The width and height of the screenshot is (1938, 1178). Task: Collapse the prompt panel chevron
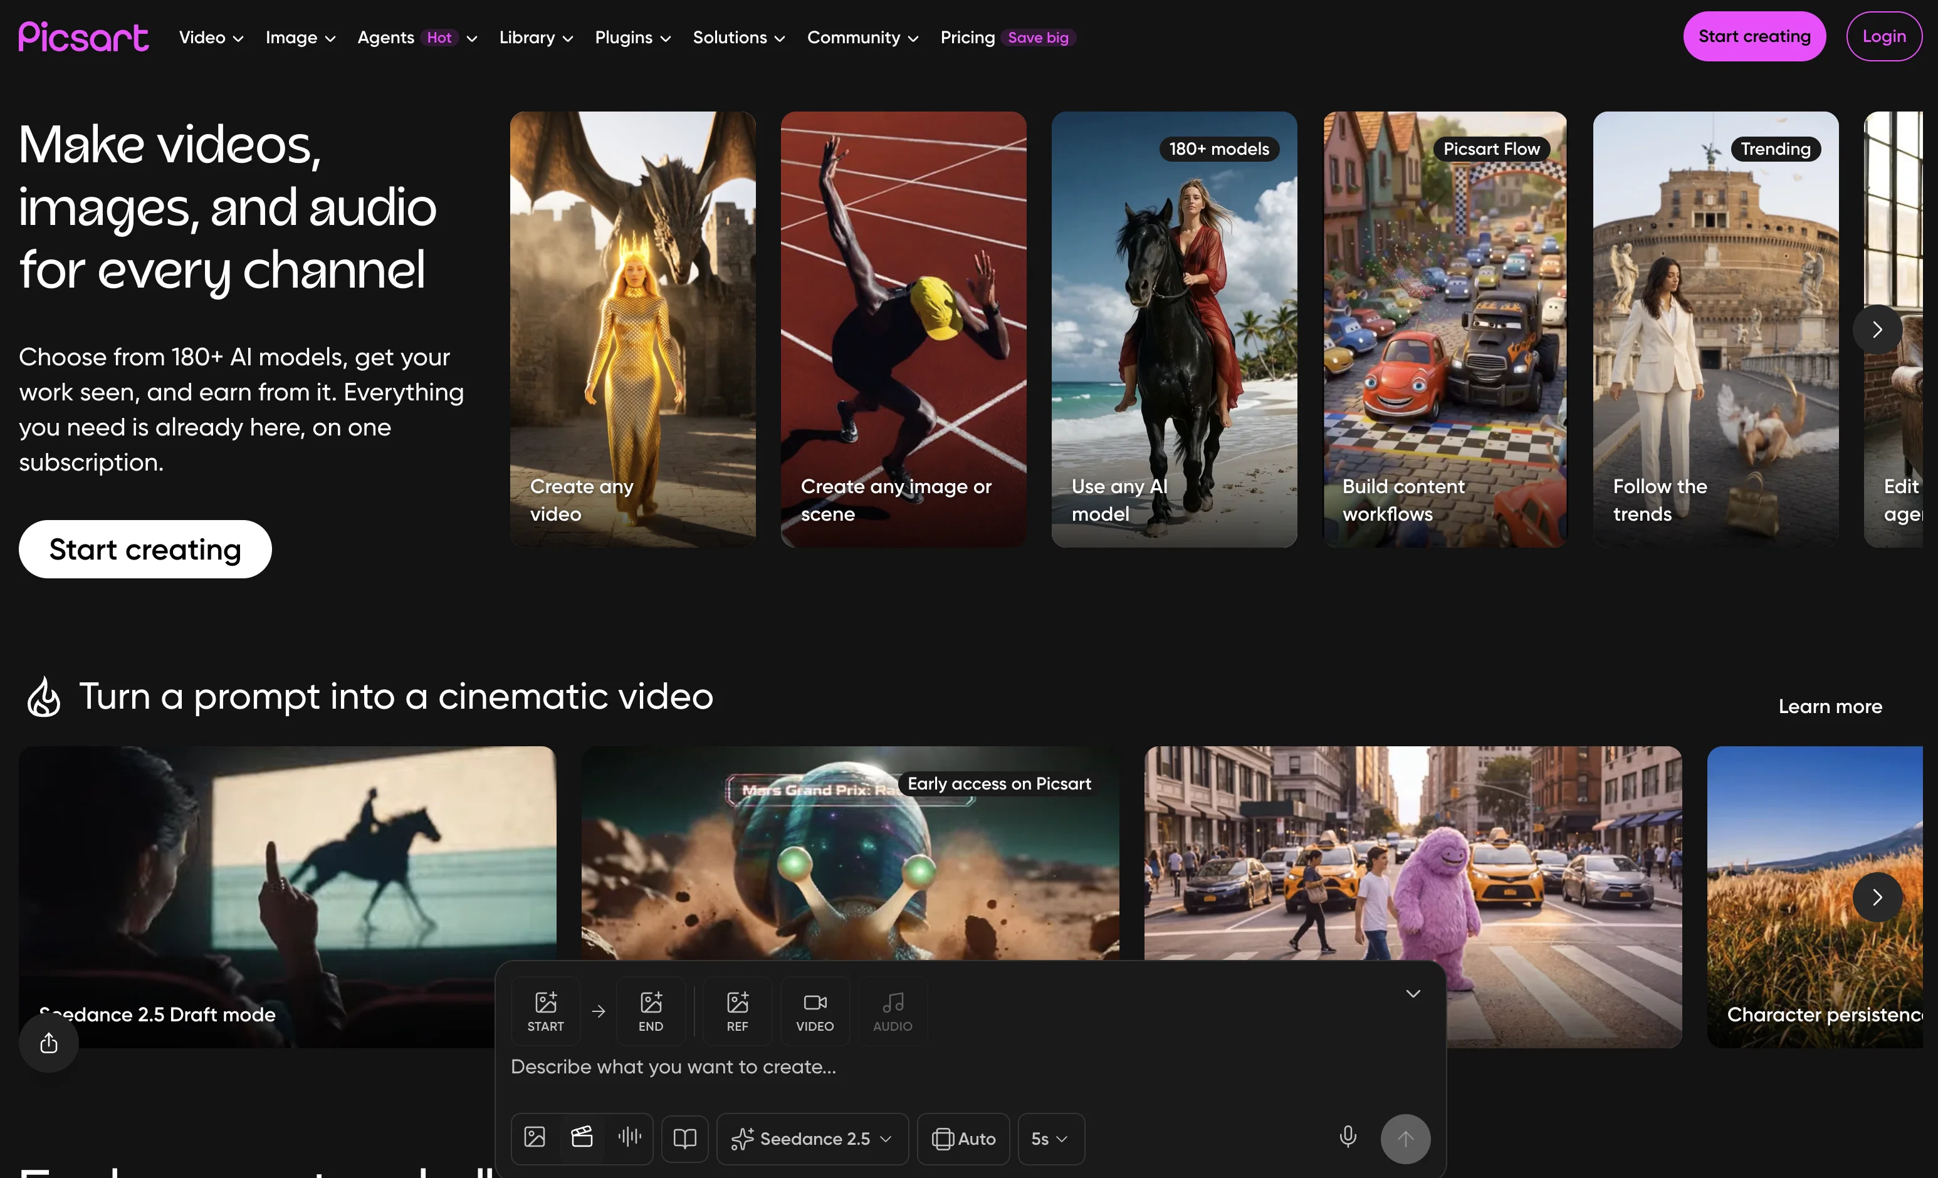point(1413,993)
